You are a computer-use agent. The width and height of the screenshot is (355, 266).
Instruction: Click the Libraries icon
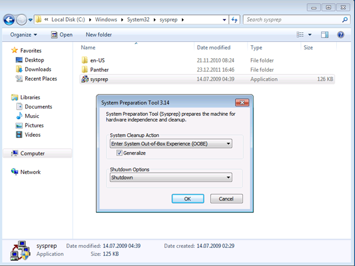point(15,97)
